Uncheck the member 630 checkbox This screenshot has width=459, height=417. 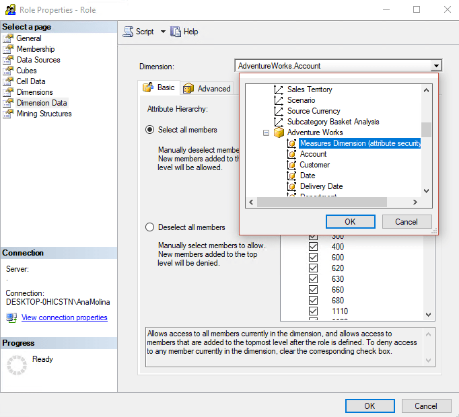[313, 279]
